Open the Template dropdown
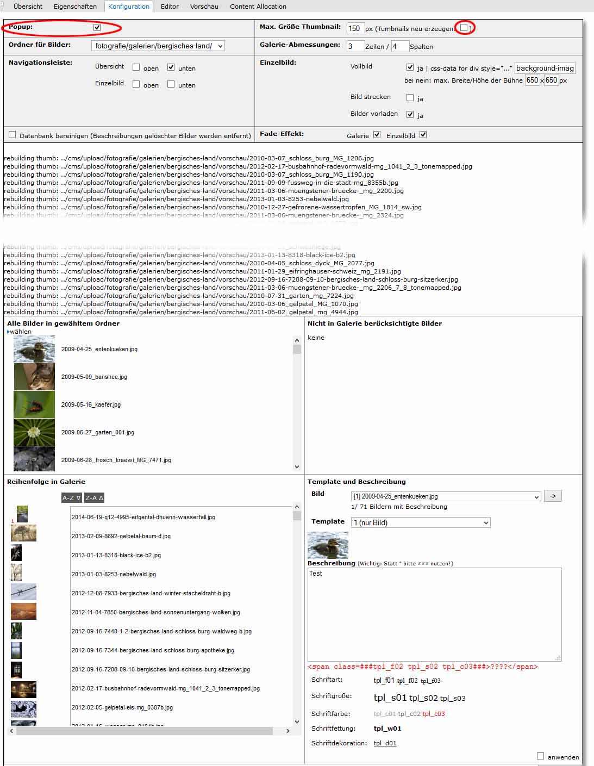The width and height of the screenshot is (594, 766). point(421,522)
